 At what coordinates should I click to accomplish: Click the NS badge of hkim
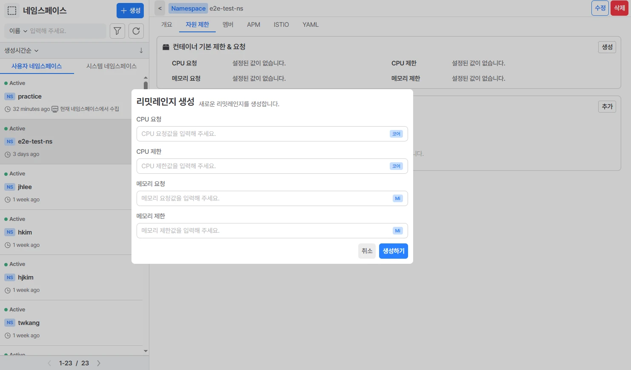coord(10,232)
